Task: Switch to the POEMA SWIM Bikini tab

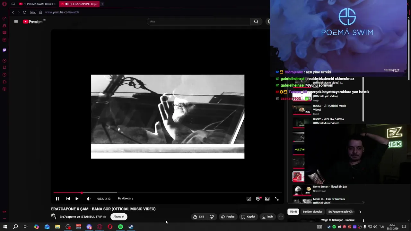Action: pos(38,4)
